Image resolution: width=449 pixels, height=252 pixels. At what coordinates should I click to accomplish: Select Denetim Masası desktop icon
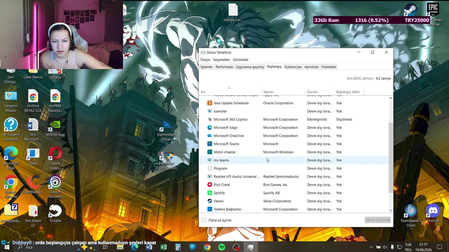[11, 101]
